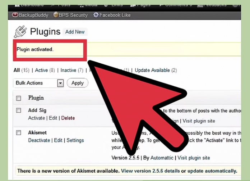Select the Akismet plugin checkbox
The height and width of the screenshot is (181, 250).
point(19,133)
